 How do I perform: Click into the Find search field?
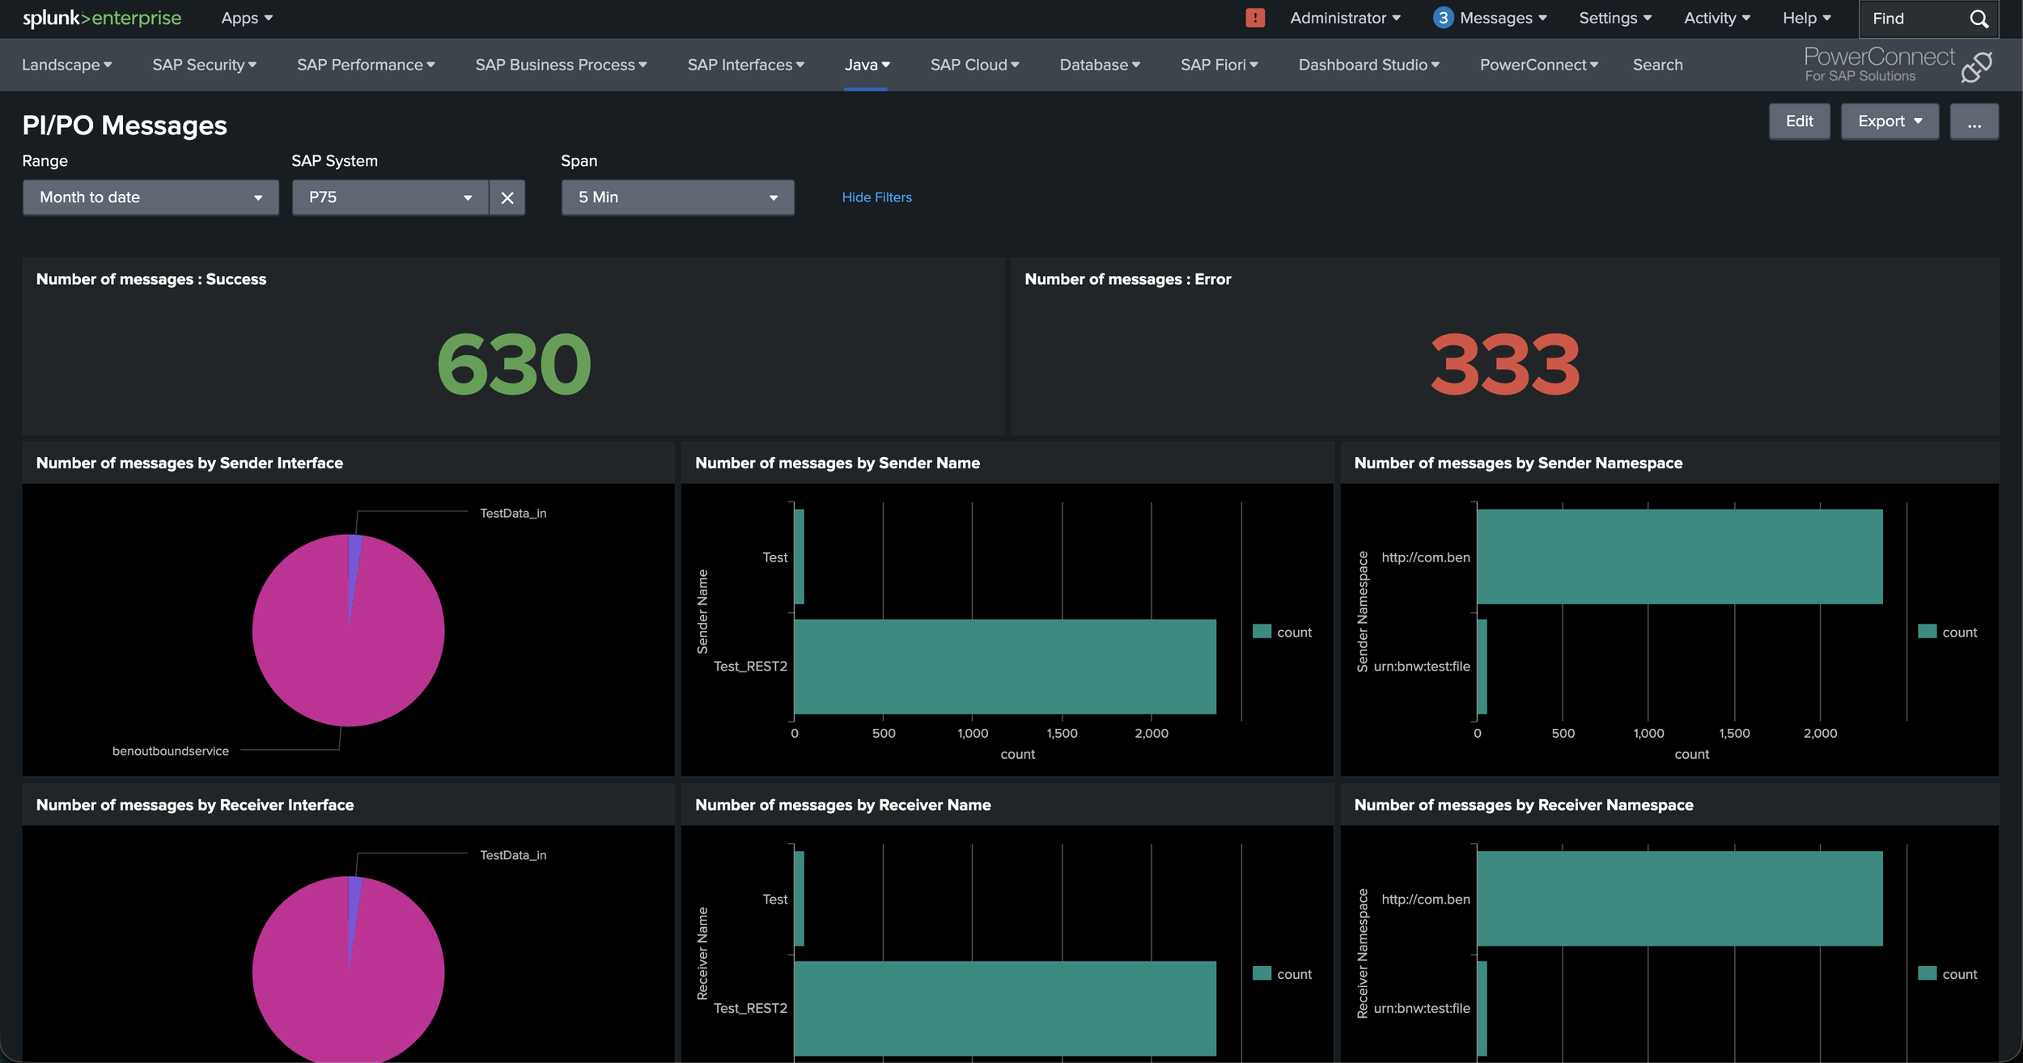point(1914,19)
